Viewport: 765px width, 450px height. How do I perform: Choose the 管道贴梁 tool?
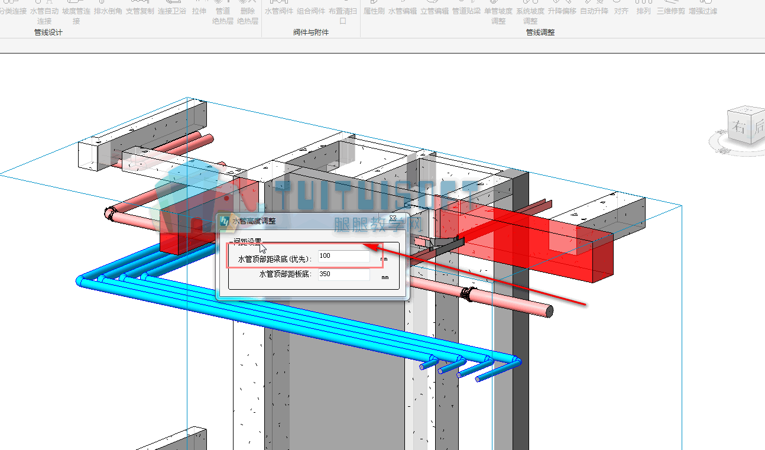tap(466, 9)
